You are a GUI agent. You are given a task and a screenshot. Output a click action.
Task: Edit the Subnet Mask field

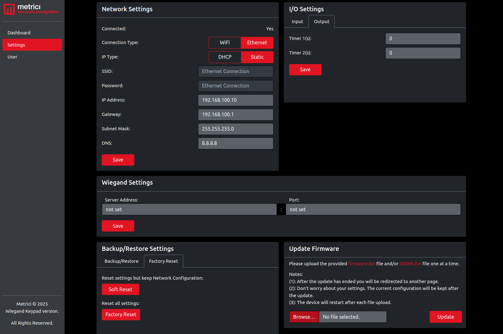pyautogui.click(x=236, y=129)
